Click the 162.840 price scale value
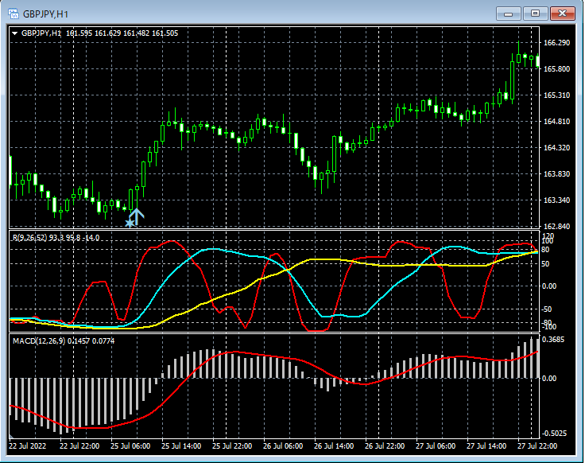 pos(557,227)
